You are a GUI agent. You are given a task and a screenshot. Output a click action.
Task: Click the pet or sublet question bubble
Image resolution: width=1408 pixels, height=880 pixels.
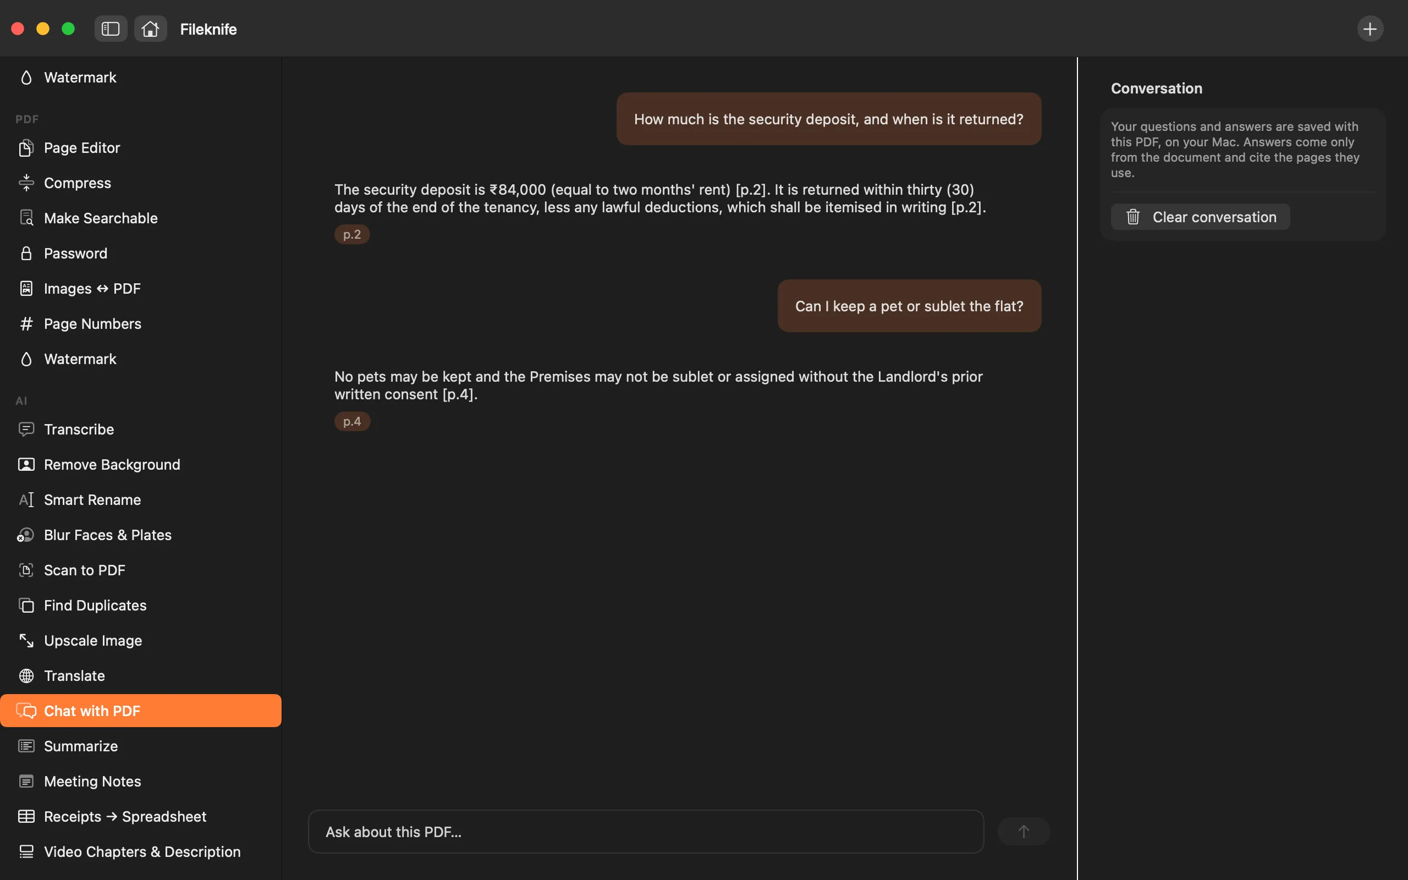[909, 306]
